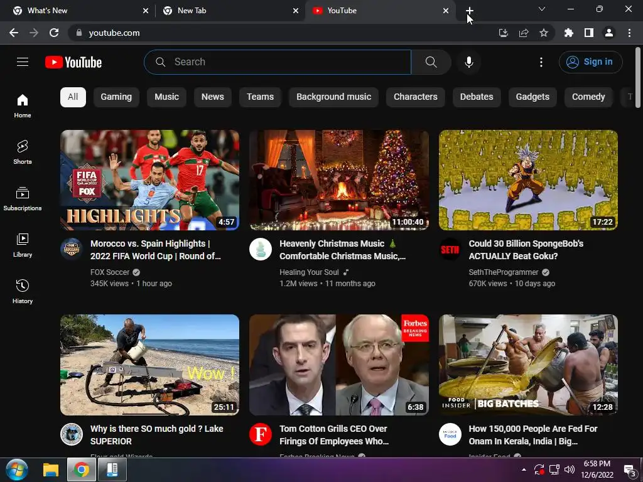The width and height of the screenshot is (643, 482).
Task: Switch to the New Tab browser tab
Action: click(230, 11)
